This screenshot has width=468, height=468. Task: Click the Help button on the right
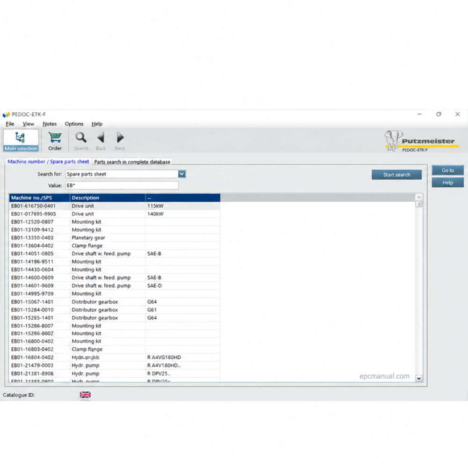[x=447, y=183]
